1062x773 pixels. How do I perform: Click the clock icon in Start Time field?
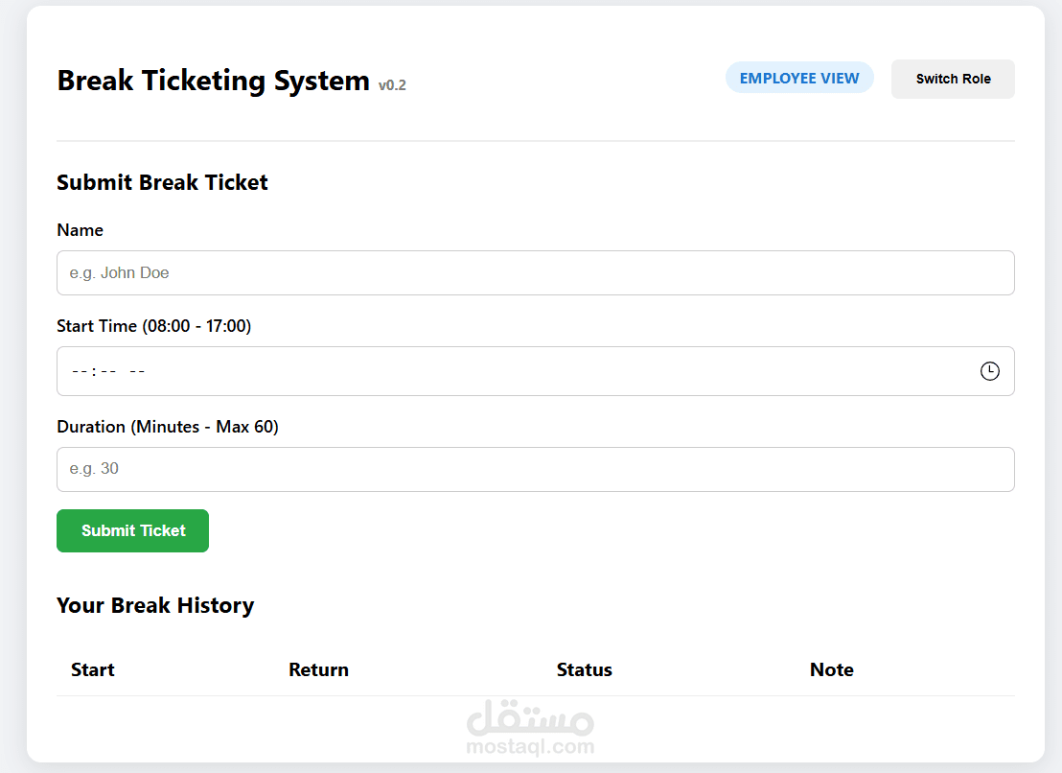(989, 371)
